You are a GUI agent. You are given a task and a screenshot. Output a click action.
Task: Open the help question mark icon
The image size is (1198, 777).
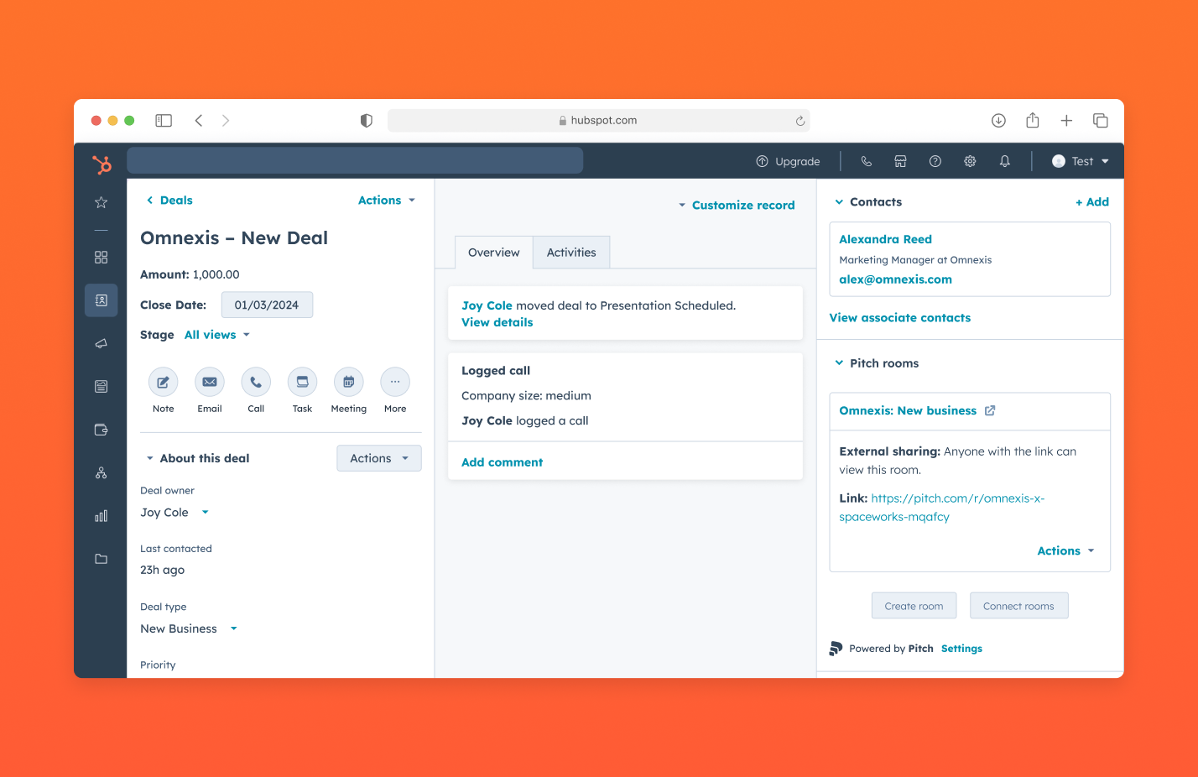[x=935, y=161]
